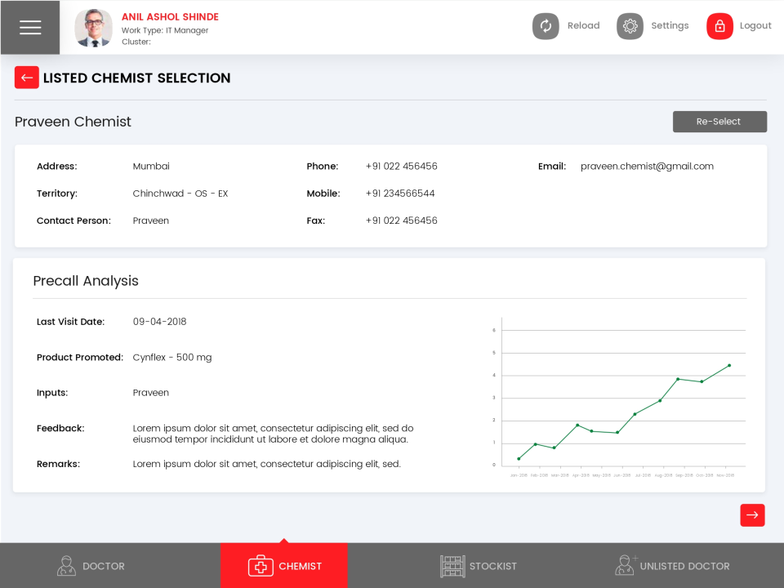
Task: Select the Stockist building icon
Action: pos(453,565)
